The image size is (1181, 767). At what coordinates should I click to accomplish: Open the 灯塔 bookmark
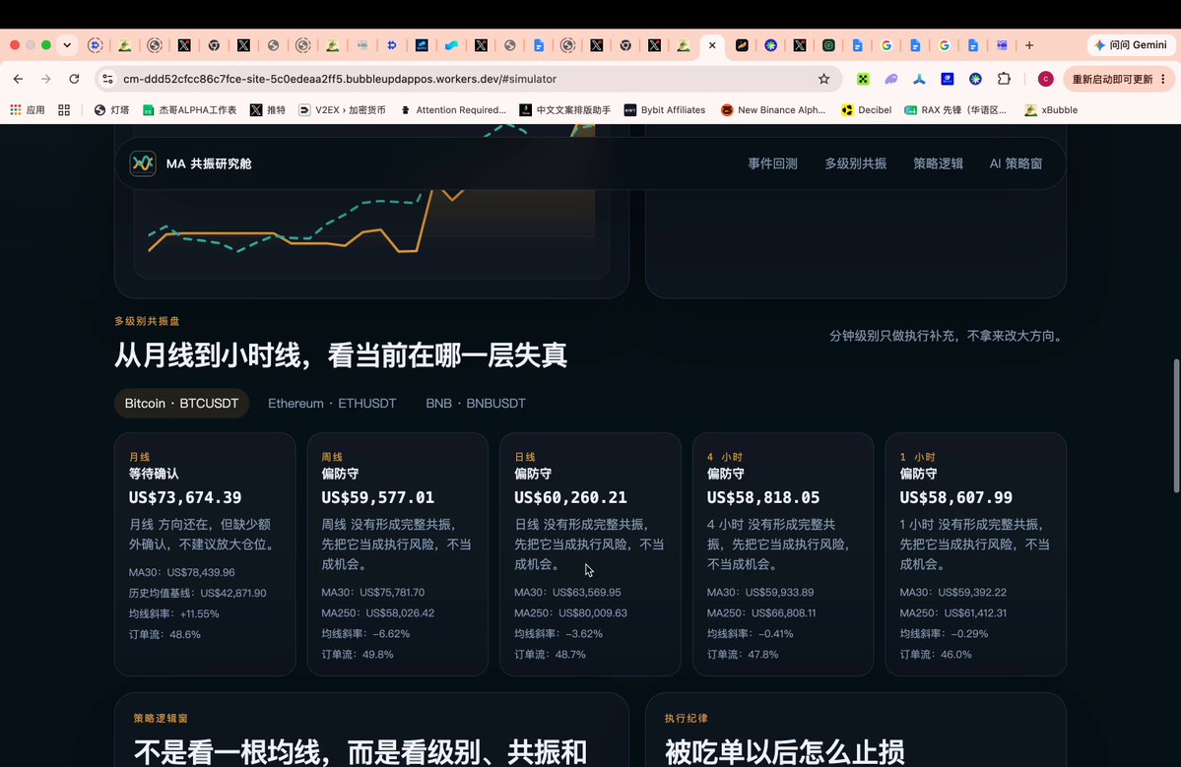111,110
